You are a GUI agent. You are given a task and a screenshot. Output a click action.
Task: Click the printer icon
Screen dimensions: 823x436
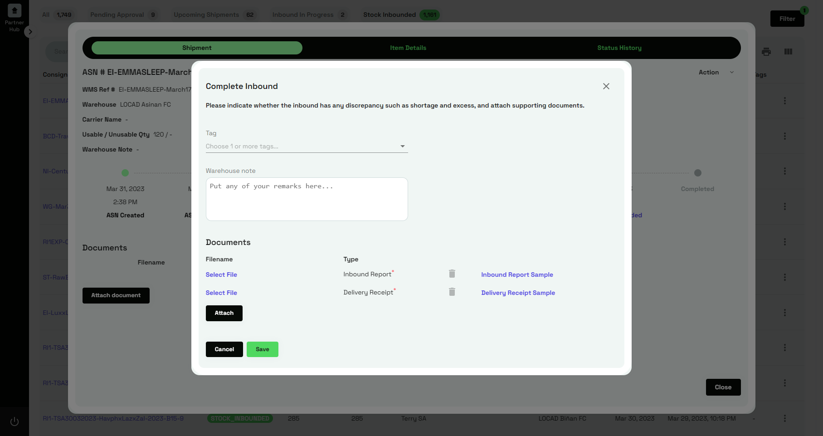[x=766, y=52]
